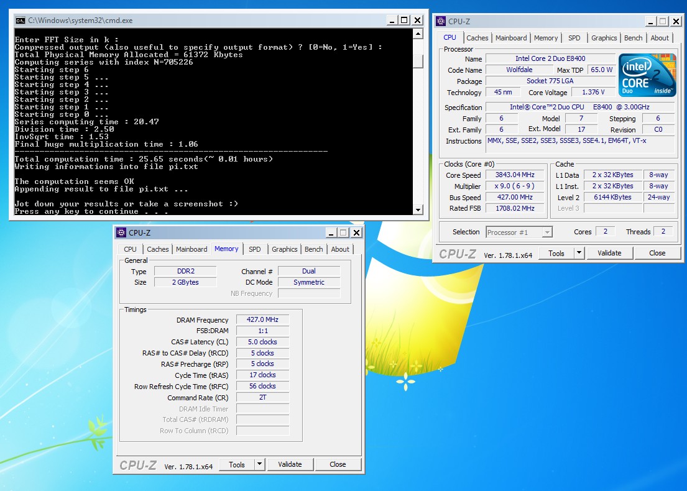Click the Package value Socket 775 LGA

[550, 81]
